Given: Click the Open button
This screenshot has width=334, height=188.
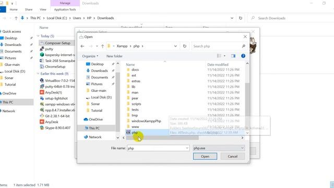Looking at the screenshot, I should (205, 156).
